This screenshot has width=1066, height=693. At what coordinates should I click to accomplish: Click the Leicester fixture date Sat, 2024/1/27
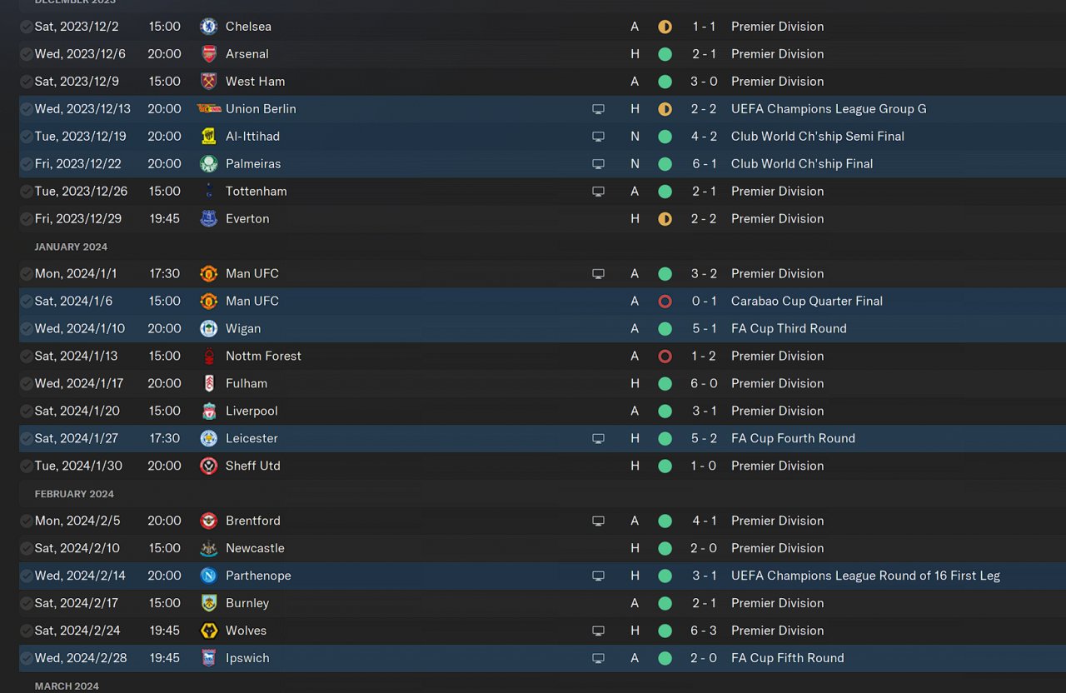click(77, 439)
